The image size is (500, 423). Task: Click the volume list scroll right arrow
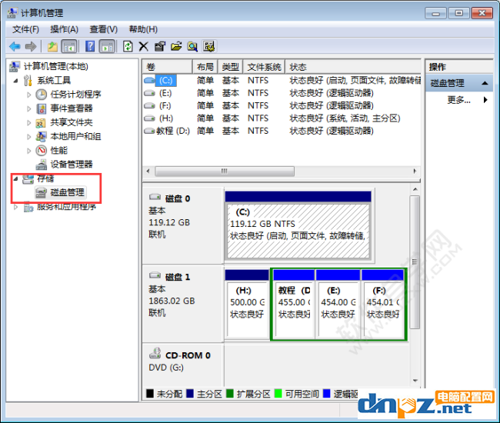pyautogui.click(x=415, y=172)
